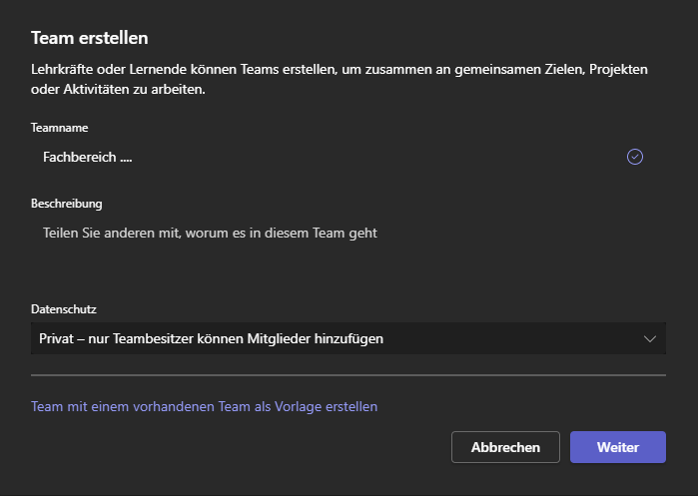Click the Datenschutz dropdown chevron arrow
Screen dimensions: 698x496
[650, 339]
